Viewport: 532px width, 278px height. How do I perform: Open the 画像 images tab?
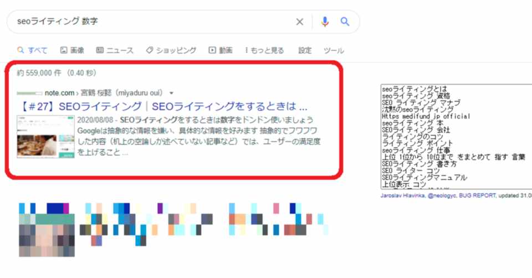pyautogui.click(x=72, y=50)
